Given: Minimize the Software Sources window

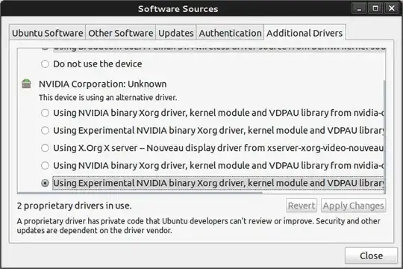Looking at the screenshot, I should coord(359,8).
